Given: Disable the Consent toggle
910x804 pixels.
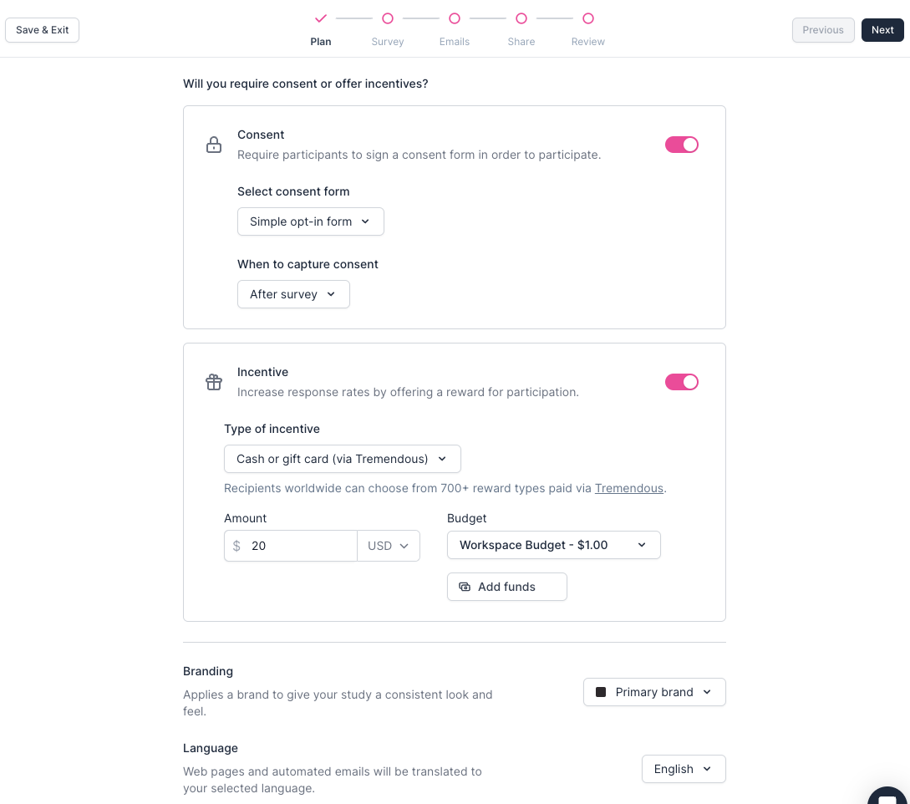Looking at the screenshot, I should [681, 145].
